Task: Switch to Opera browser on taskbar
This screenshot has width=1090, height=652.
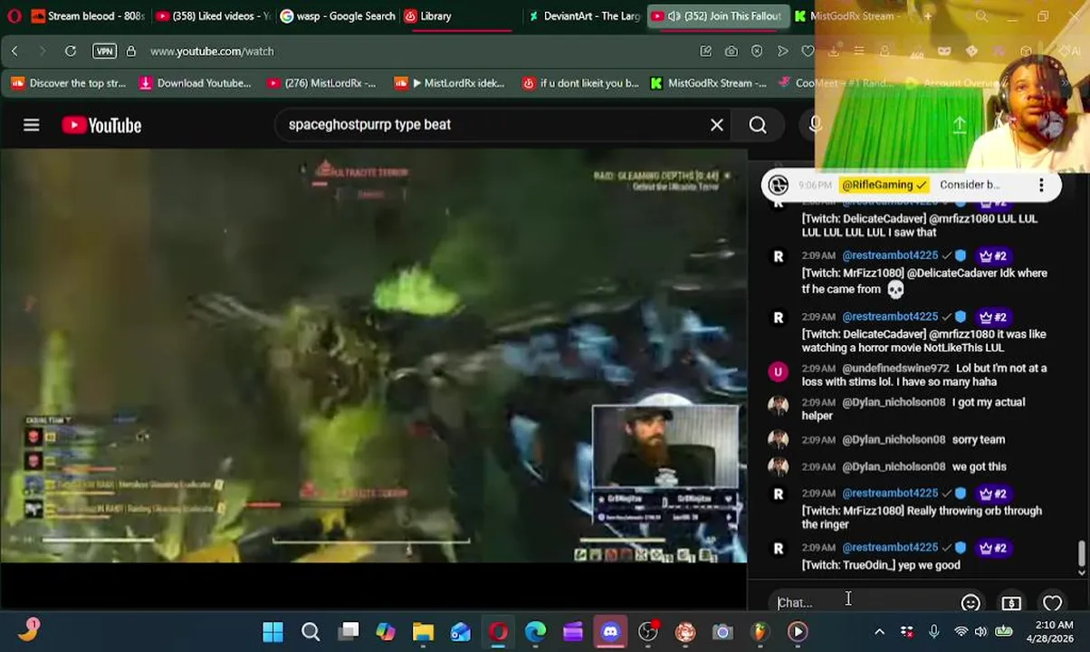Action: 498,631
